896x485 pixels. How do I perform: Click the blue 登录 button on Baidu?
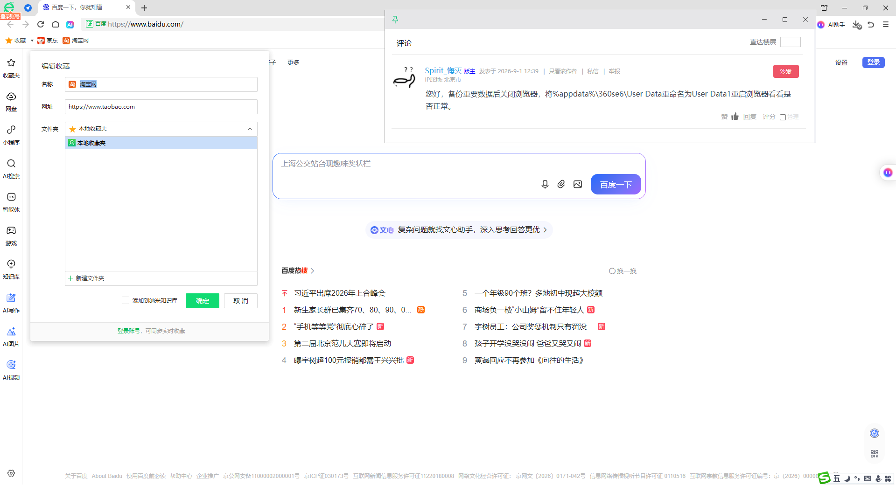click(874, 62)
